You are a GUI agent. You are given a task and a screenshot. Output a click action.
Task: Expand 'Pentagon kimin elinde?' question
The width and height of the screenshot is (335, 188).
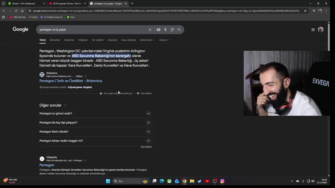pyautogui.click(x=96, y=132)
